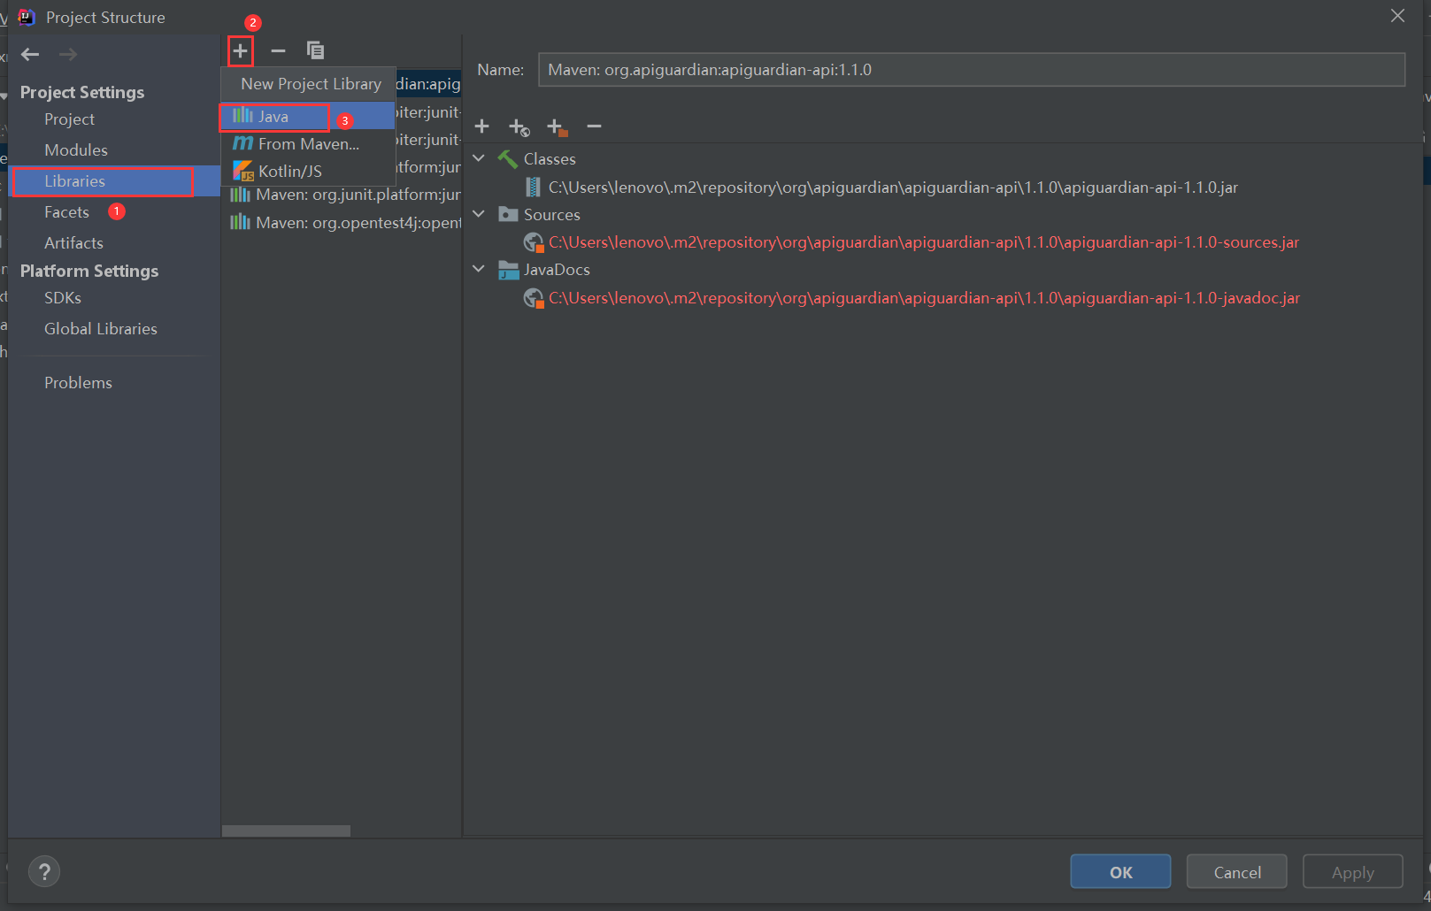1431x911 pixels.
Task: Click the JavaDocs folder icon
Action: coord(508,270)
